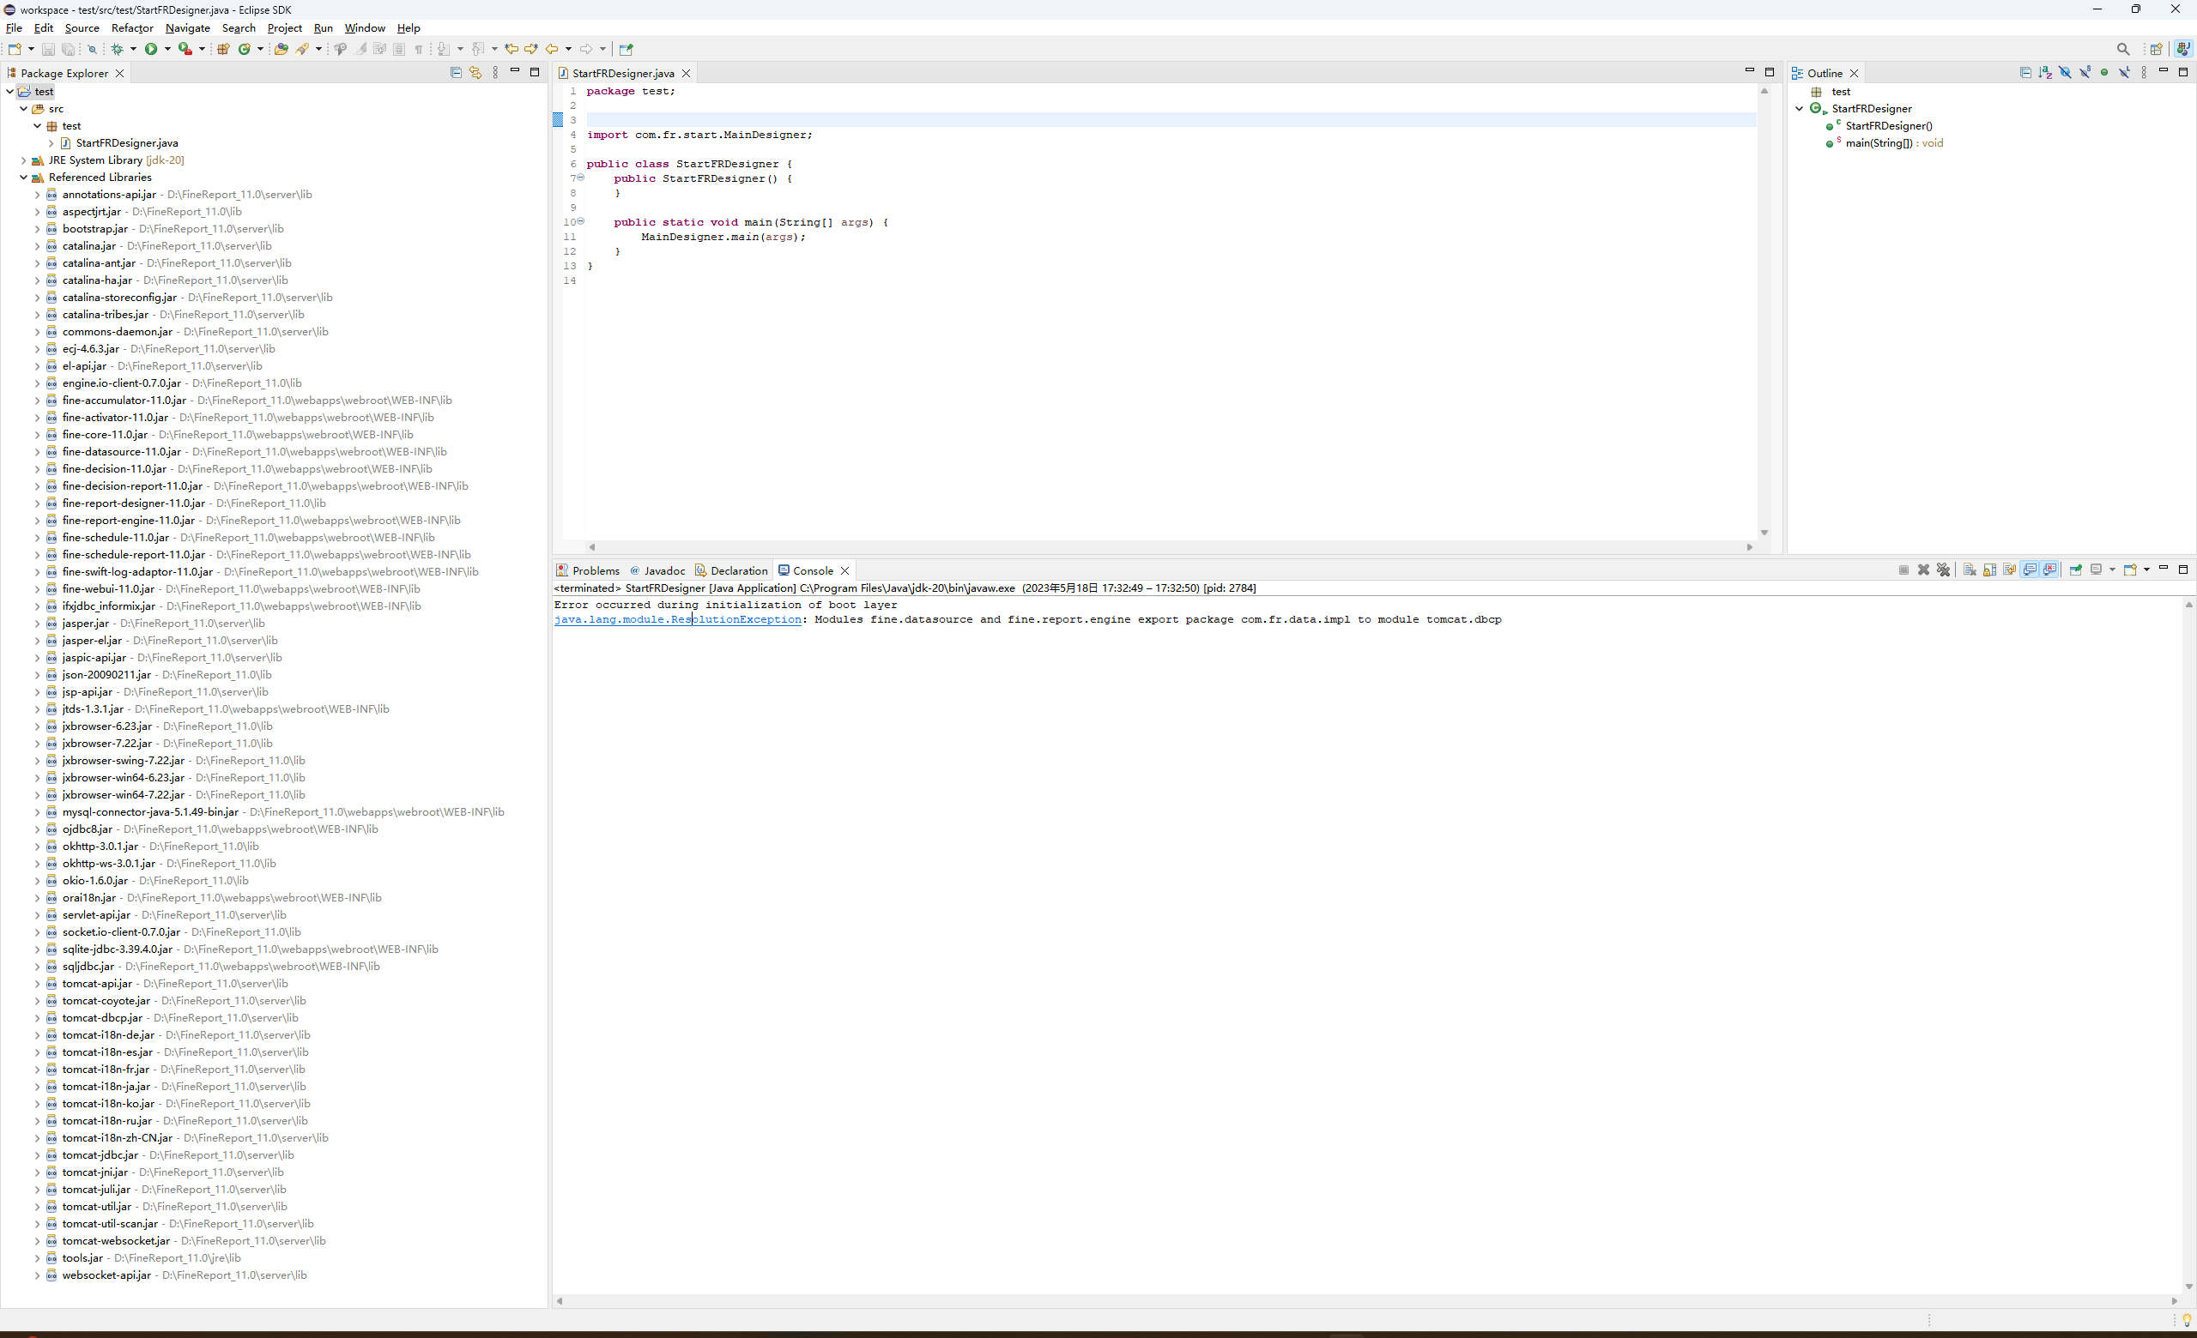Screen dimensions: 2197x1338
Task: Open the global search magnifier icon
Action: (2123, 49)
